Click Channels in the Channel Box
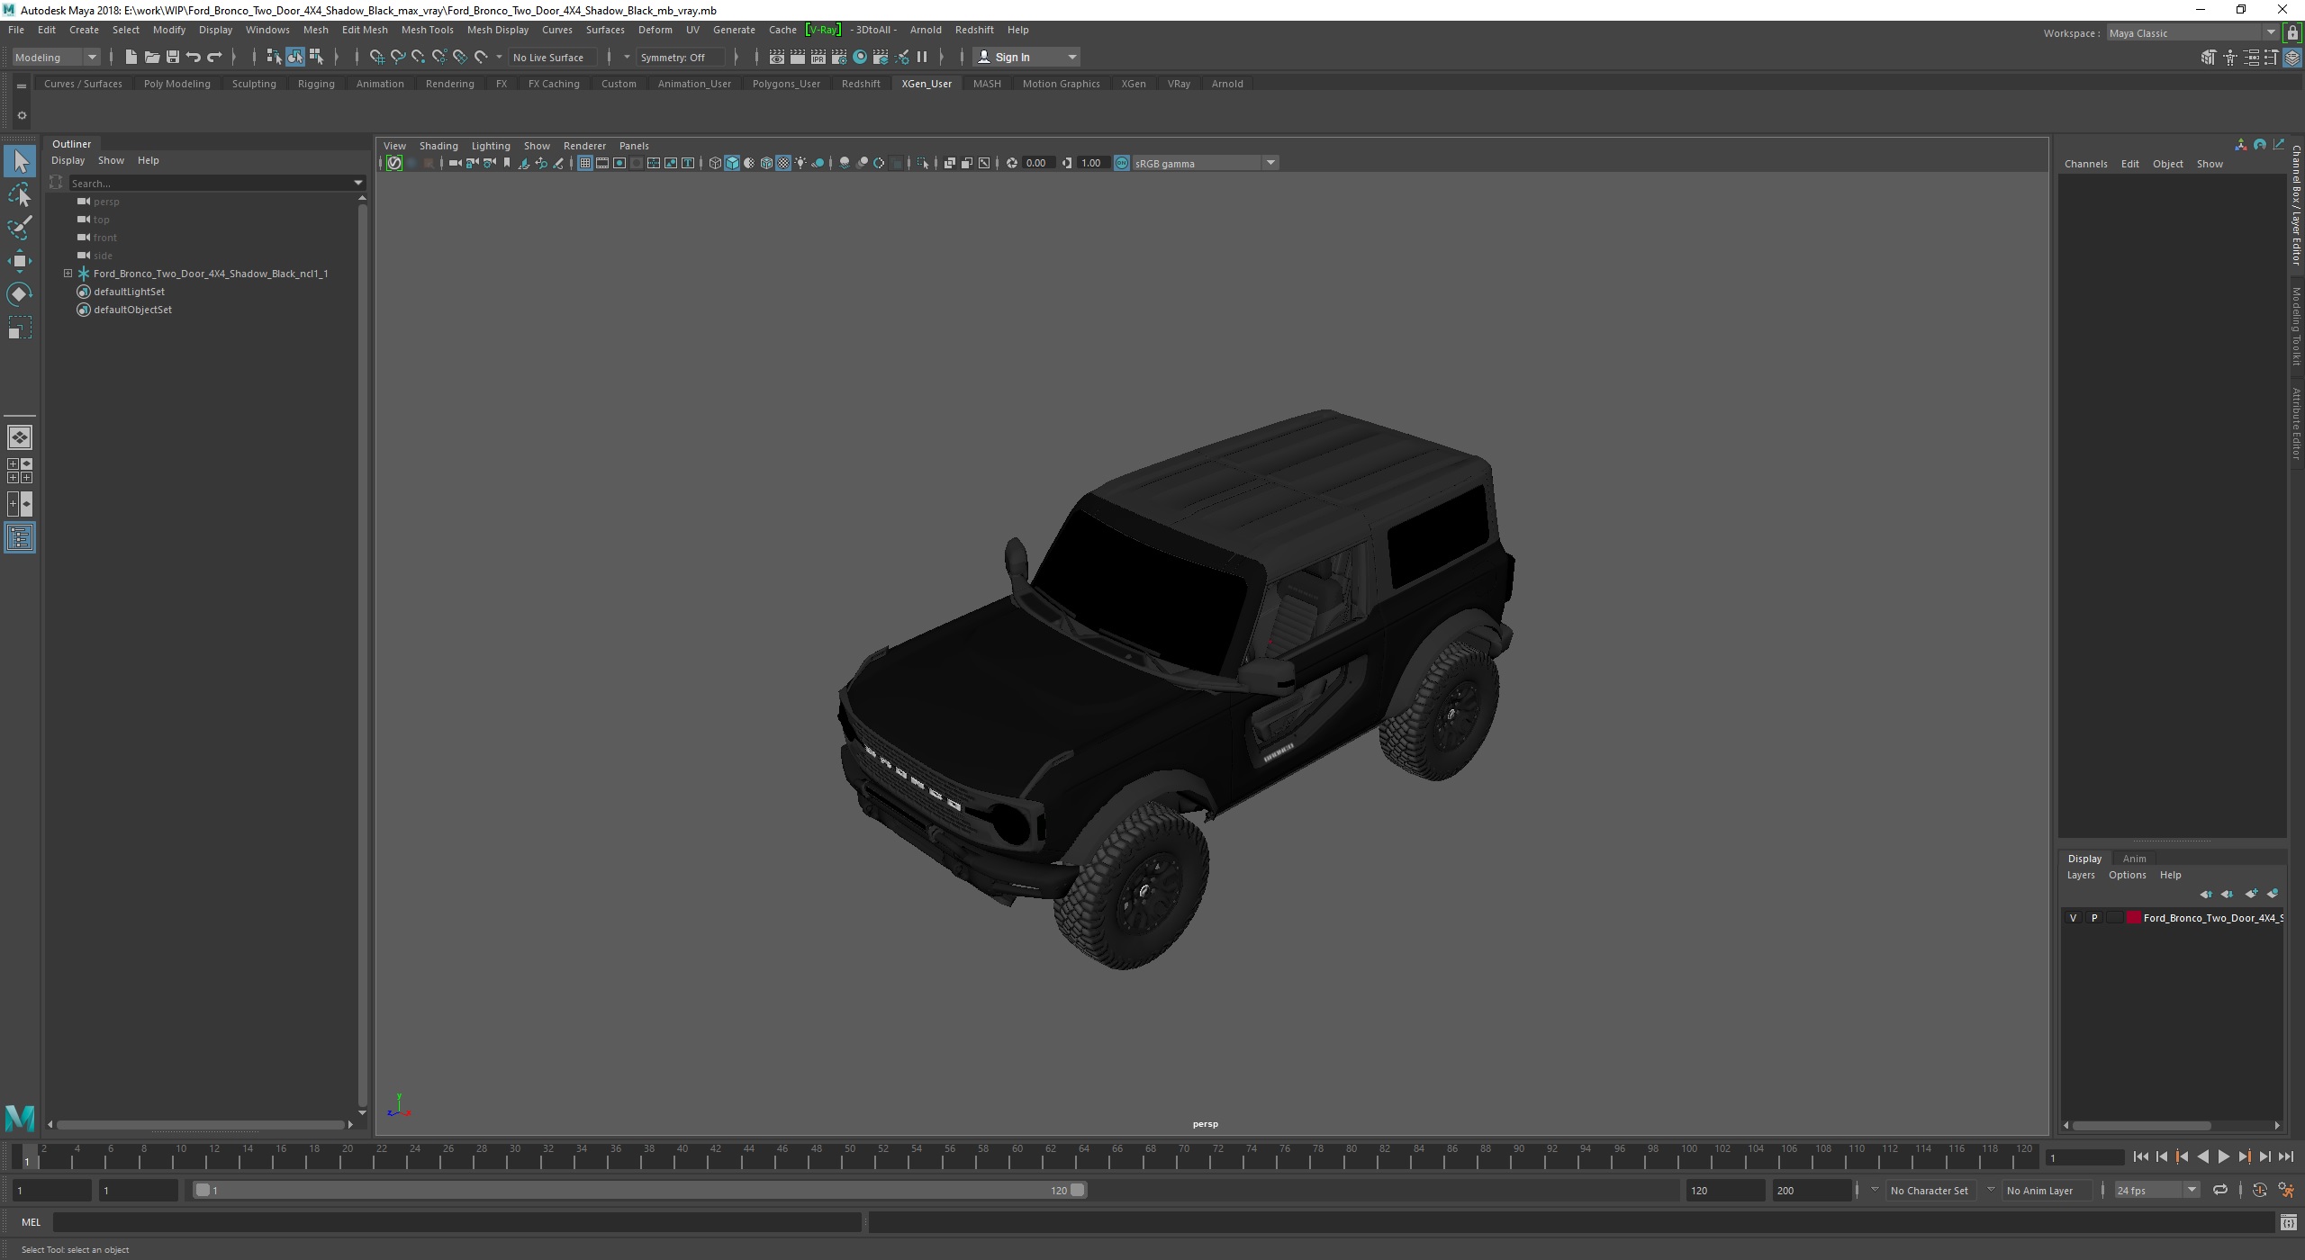 [2085, 164]
